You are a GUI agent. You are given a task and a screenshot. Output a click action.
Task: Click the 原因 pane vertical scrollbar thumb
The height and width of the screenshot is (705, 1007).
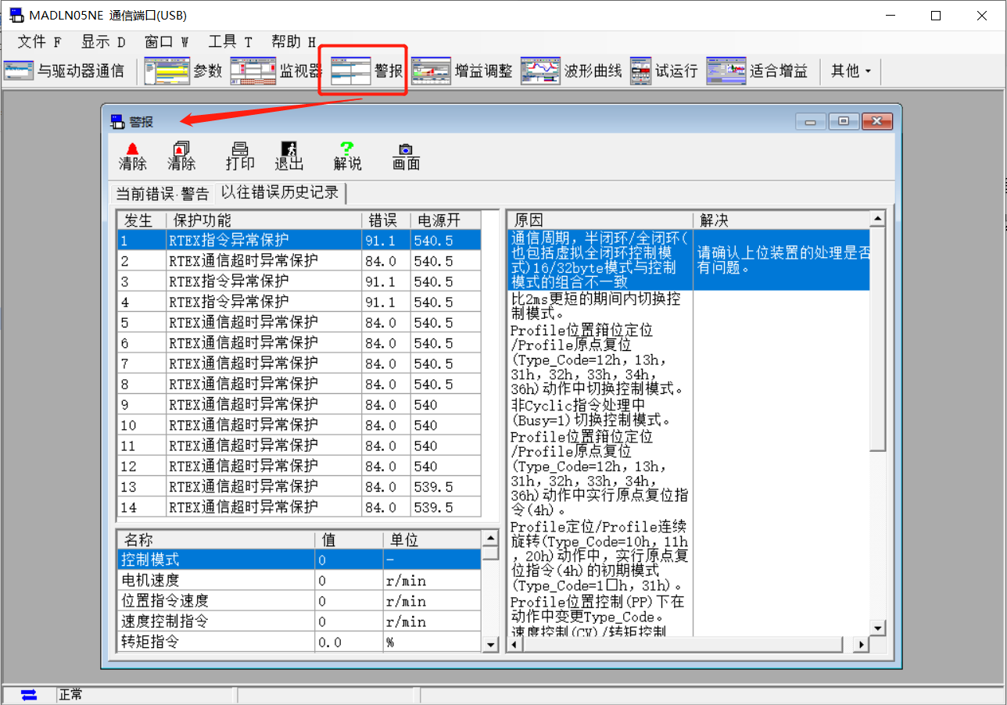coord(878,338)
